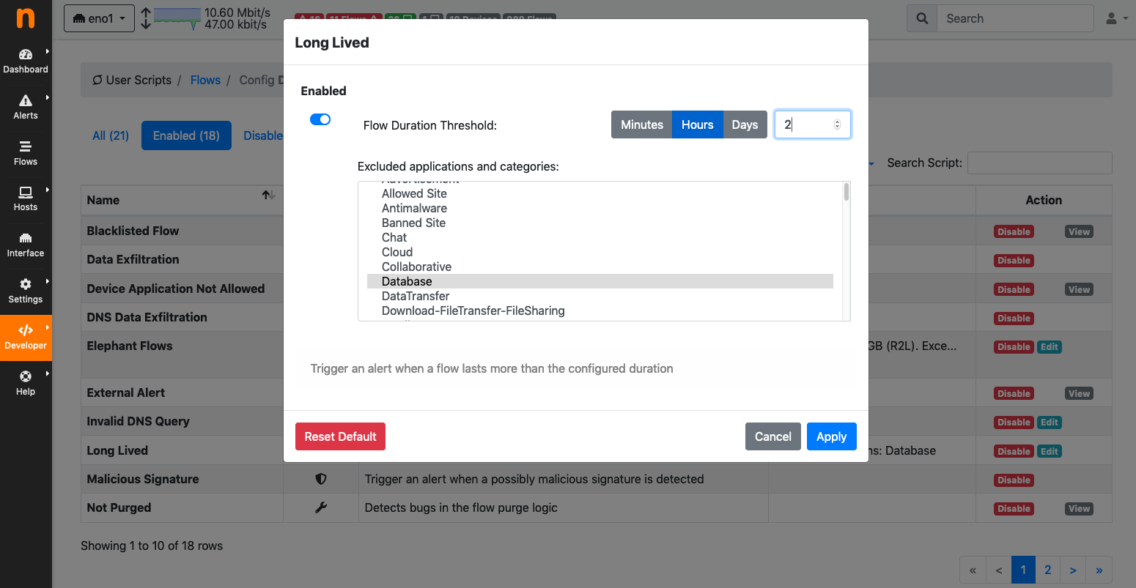Open the Interface sidebar icon

pos(26,238)
